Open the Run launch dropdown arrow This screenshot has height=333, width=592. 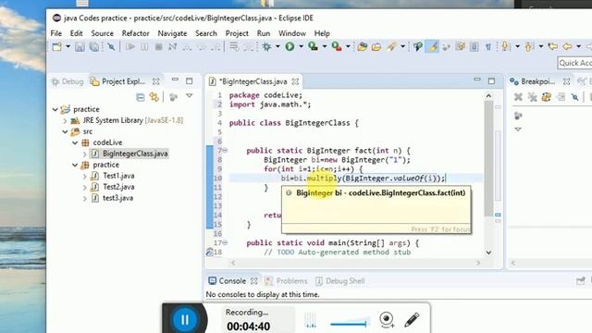click(302, 46)
